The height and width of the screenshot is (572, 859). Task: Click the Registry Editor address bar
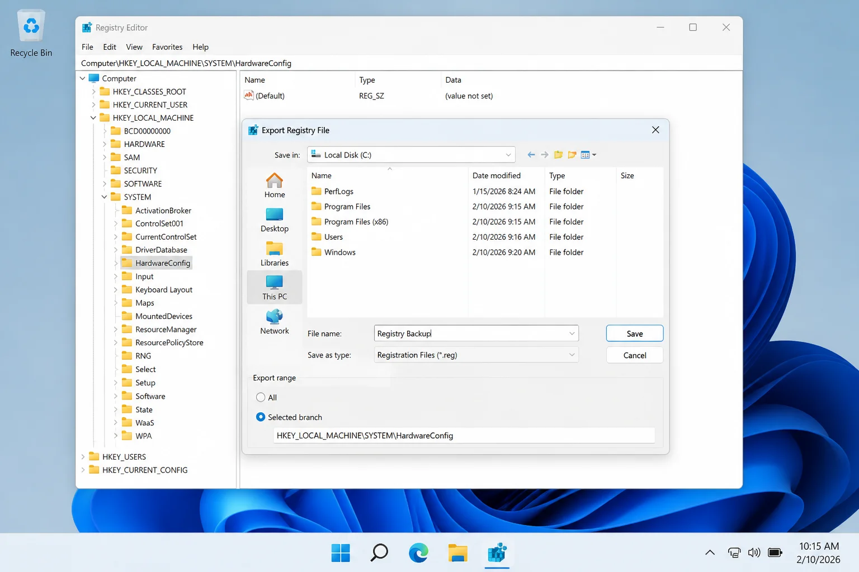pos(409,63)
